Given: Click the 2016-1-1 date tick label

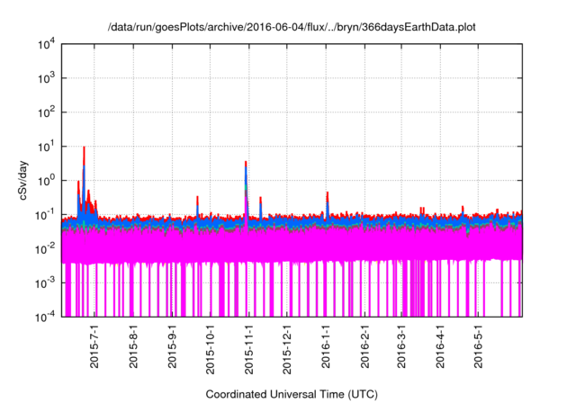Looking at the screenshot, I should click(326, 347).
